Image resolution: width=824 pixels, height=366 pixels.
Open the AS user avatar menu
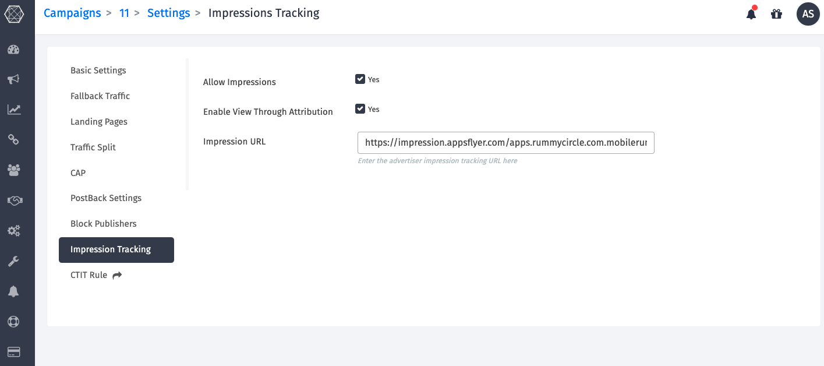coord(808,13)
